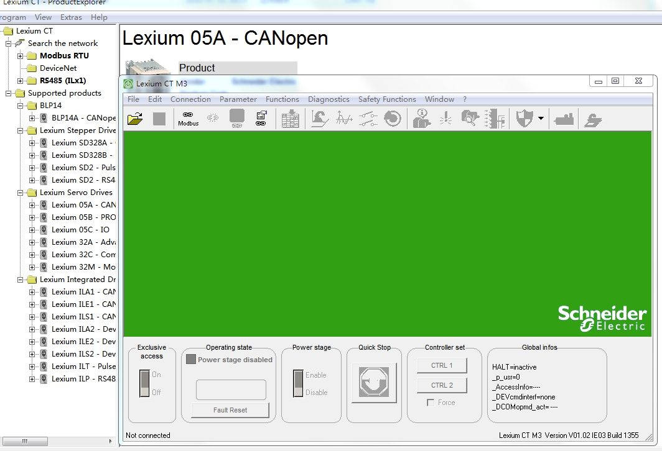The width and height of the screenshot is (662, 451).
Task: Click the last S-shaped toolbar icon
Action: point(593,120)
